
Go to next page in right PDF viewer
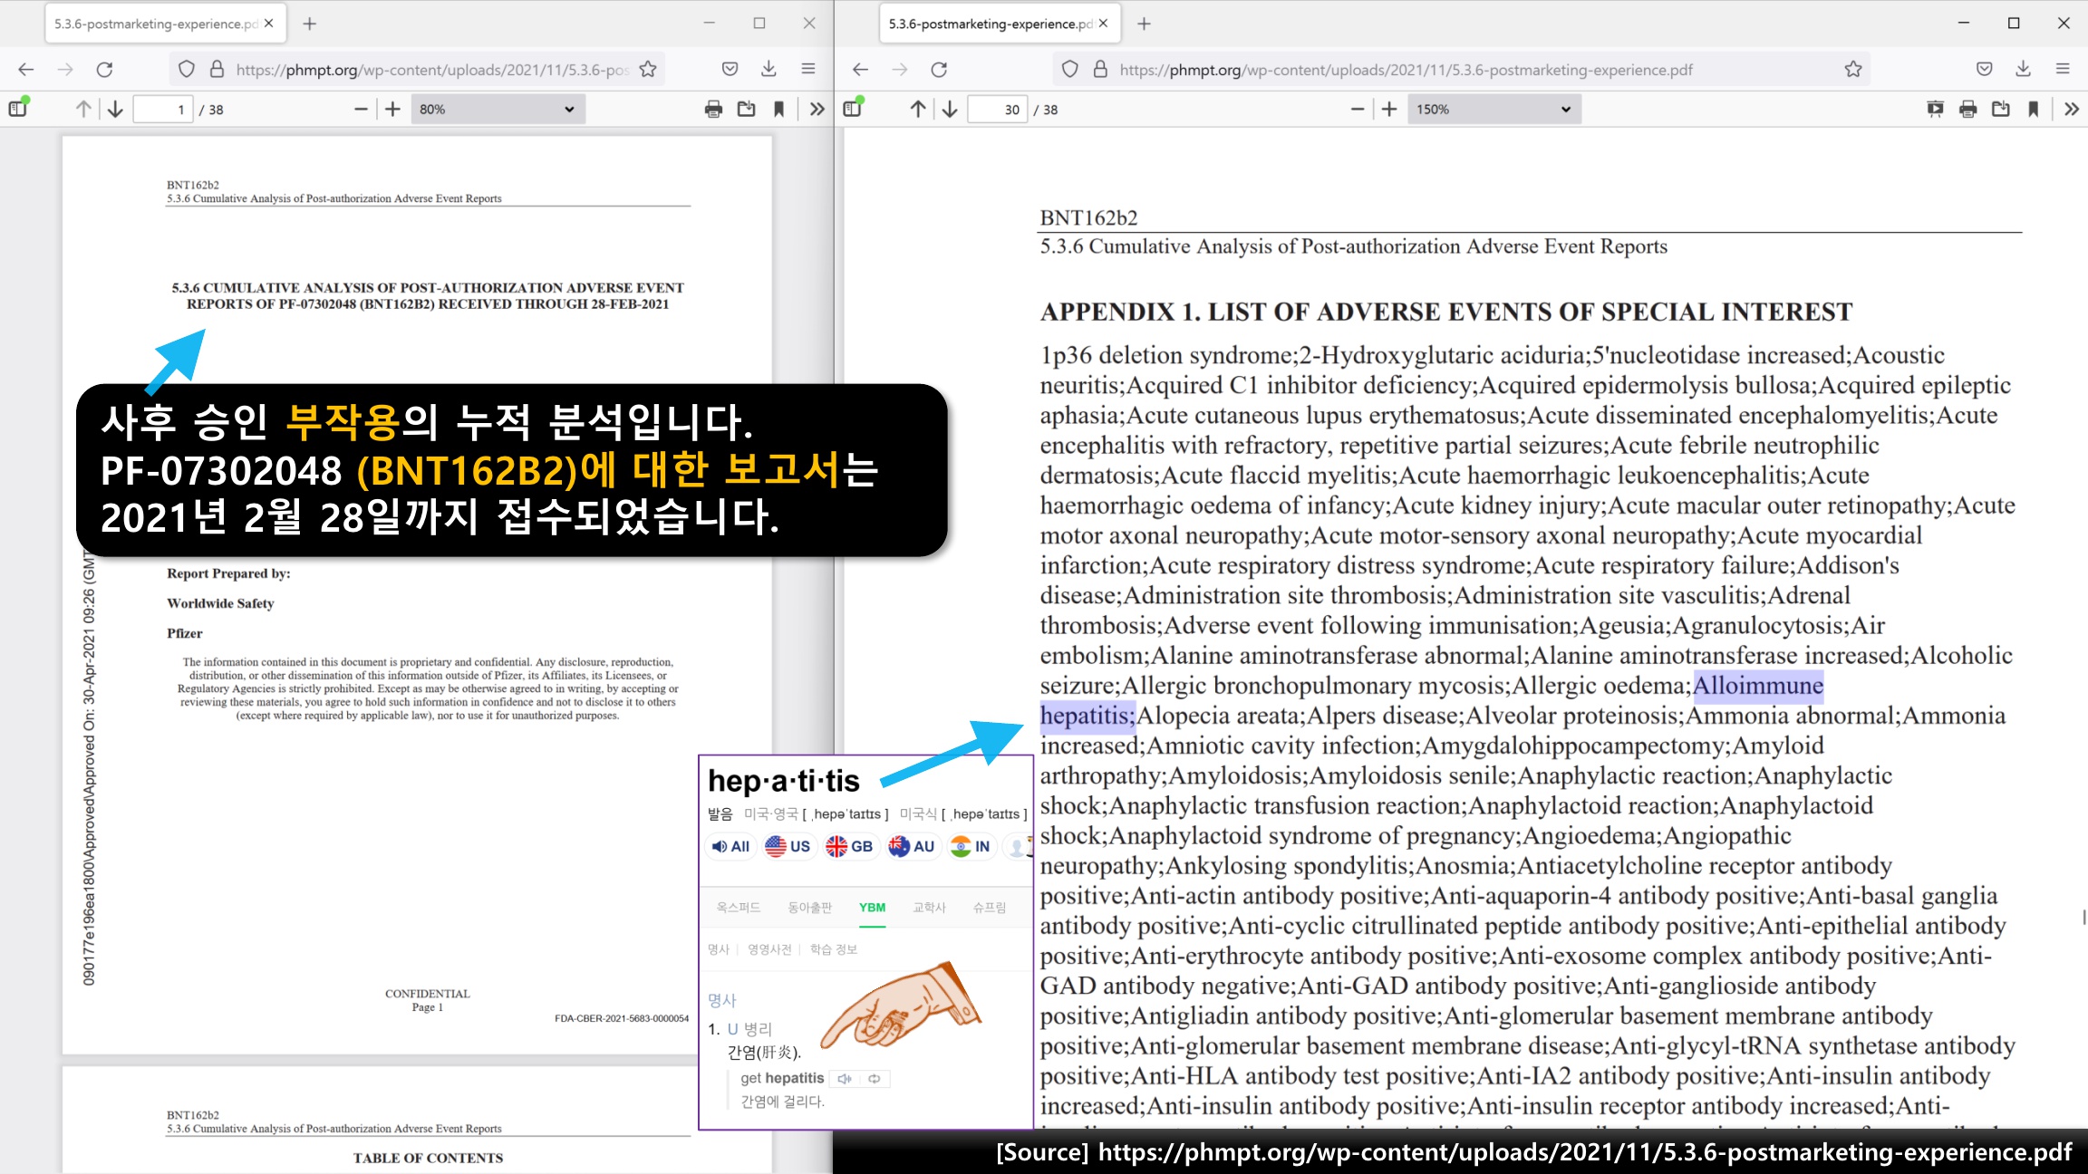point(950,109)
